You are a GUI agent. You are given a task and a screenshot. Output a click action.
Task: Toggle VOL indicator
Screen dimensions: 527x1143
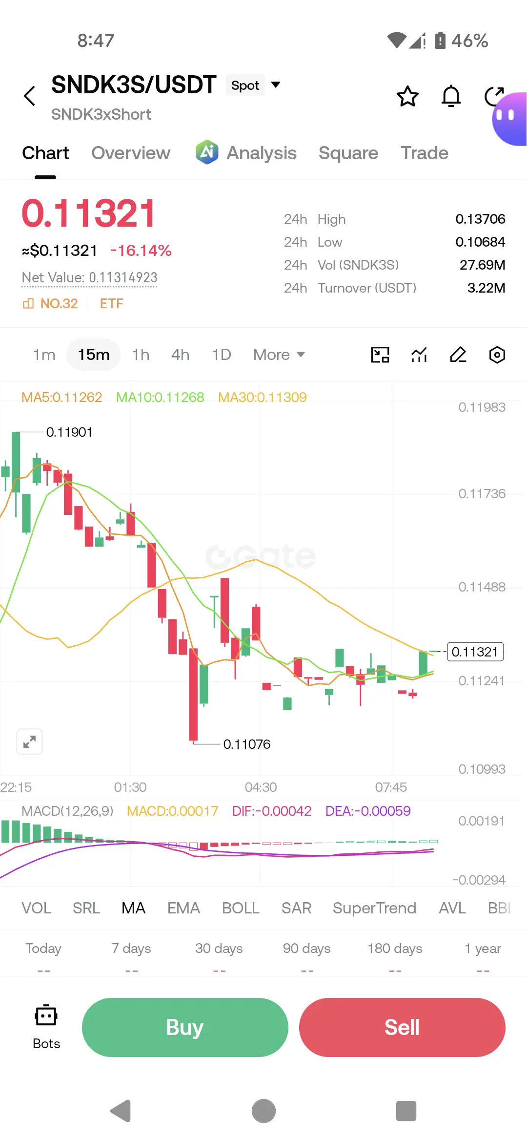pyautogui.click(x=36, y=908)
